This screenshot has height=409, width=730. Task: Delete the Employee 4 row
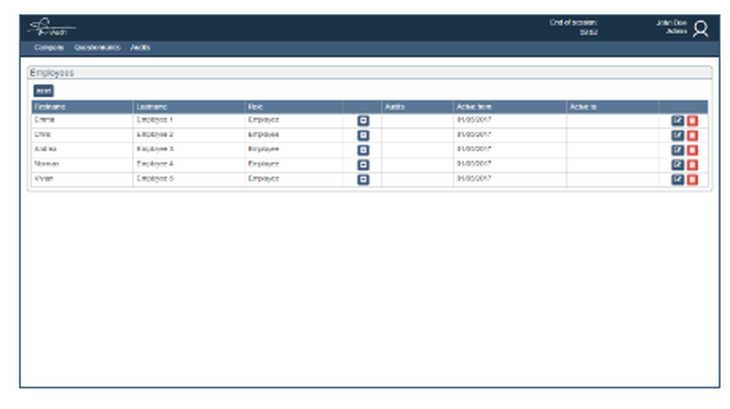[692, 165]
